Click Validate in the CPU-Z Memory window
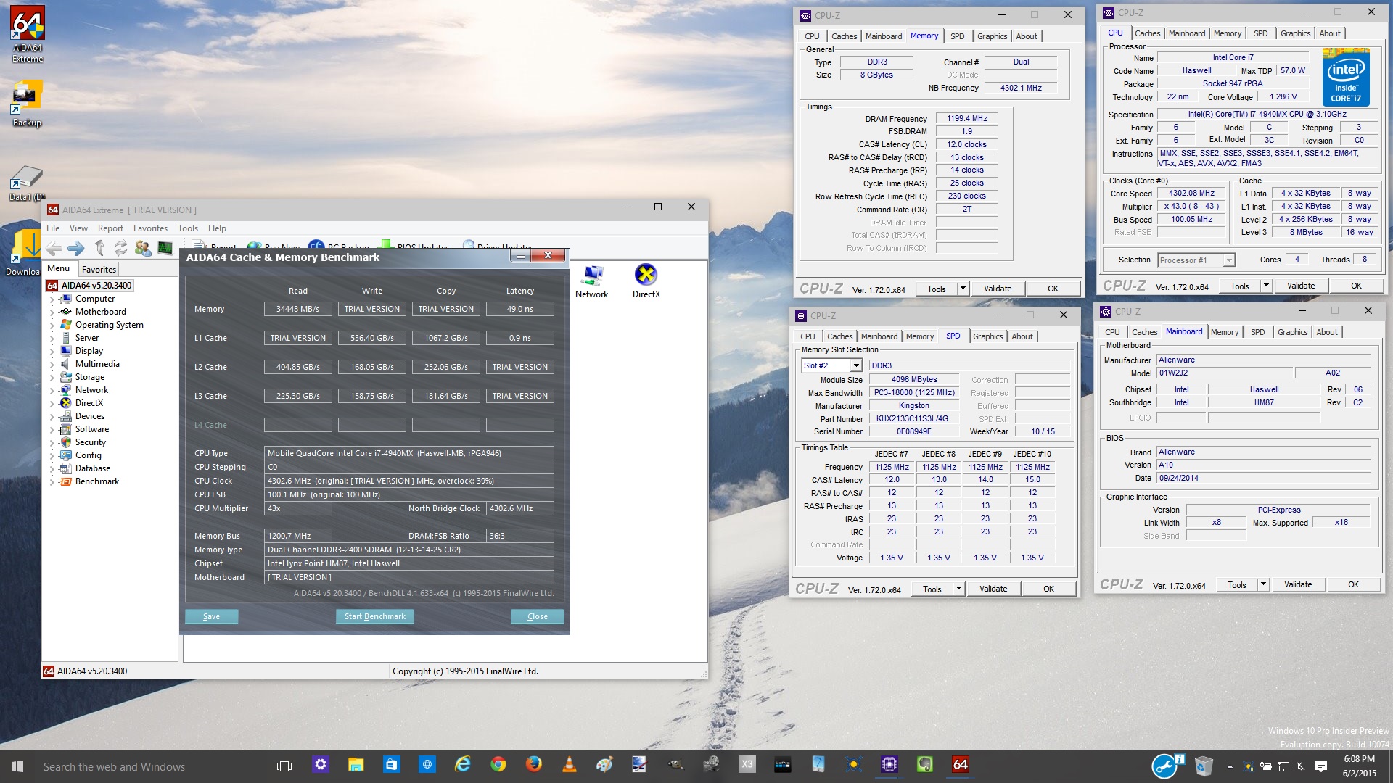 [998, 289]
